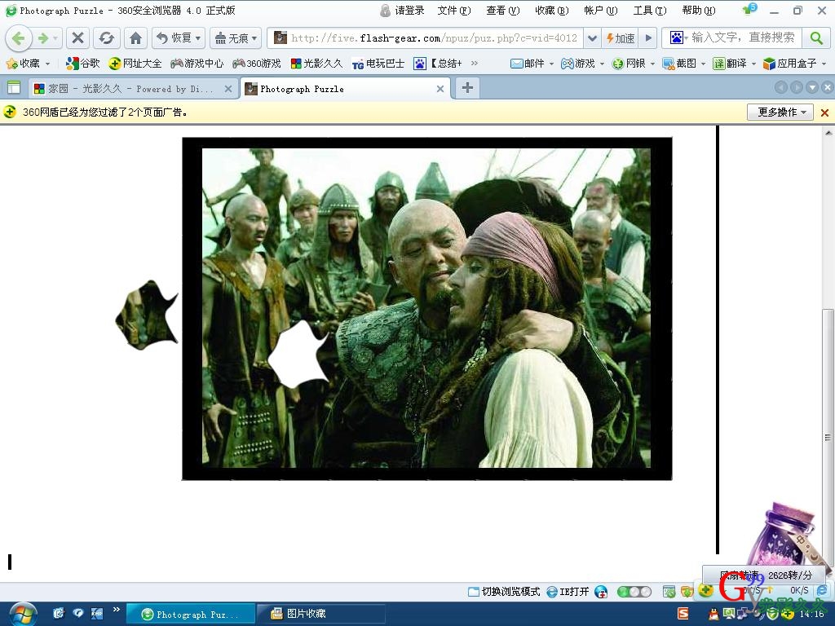Open the 帮助(H) menu
The height and width of the screenshot is (626, 835).
tap(699, 10)
